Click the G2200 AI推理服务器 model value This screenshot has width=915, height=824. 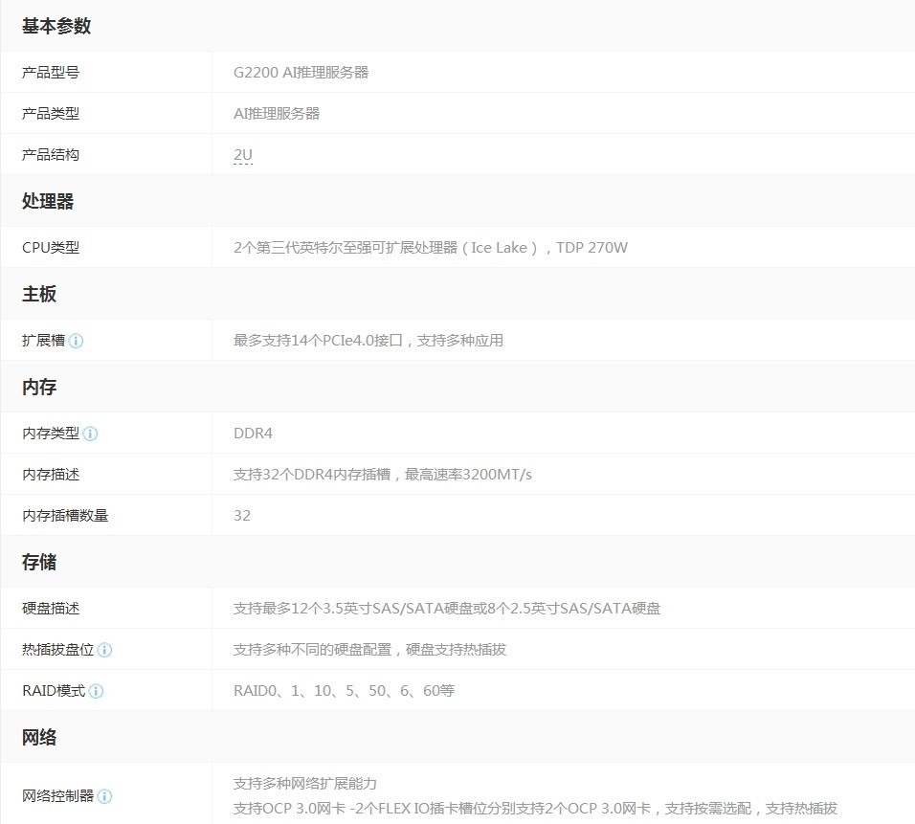click(301, 72)
